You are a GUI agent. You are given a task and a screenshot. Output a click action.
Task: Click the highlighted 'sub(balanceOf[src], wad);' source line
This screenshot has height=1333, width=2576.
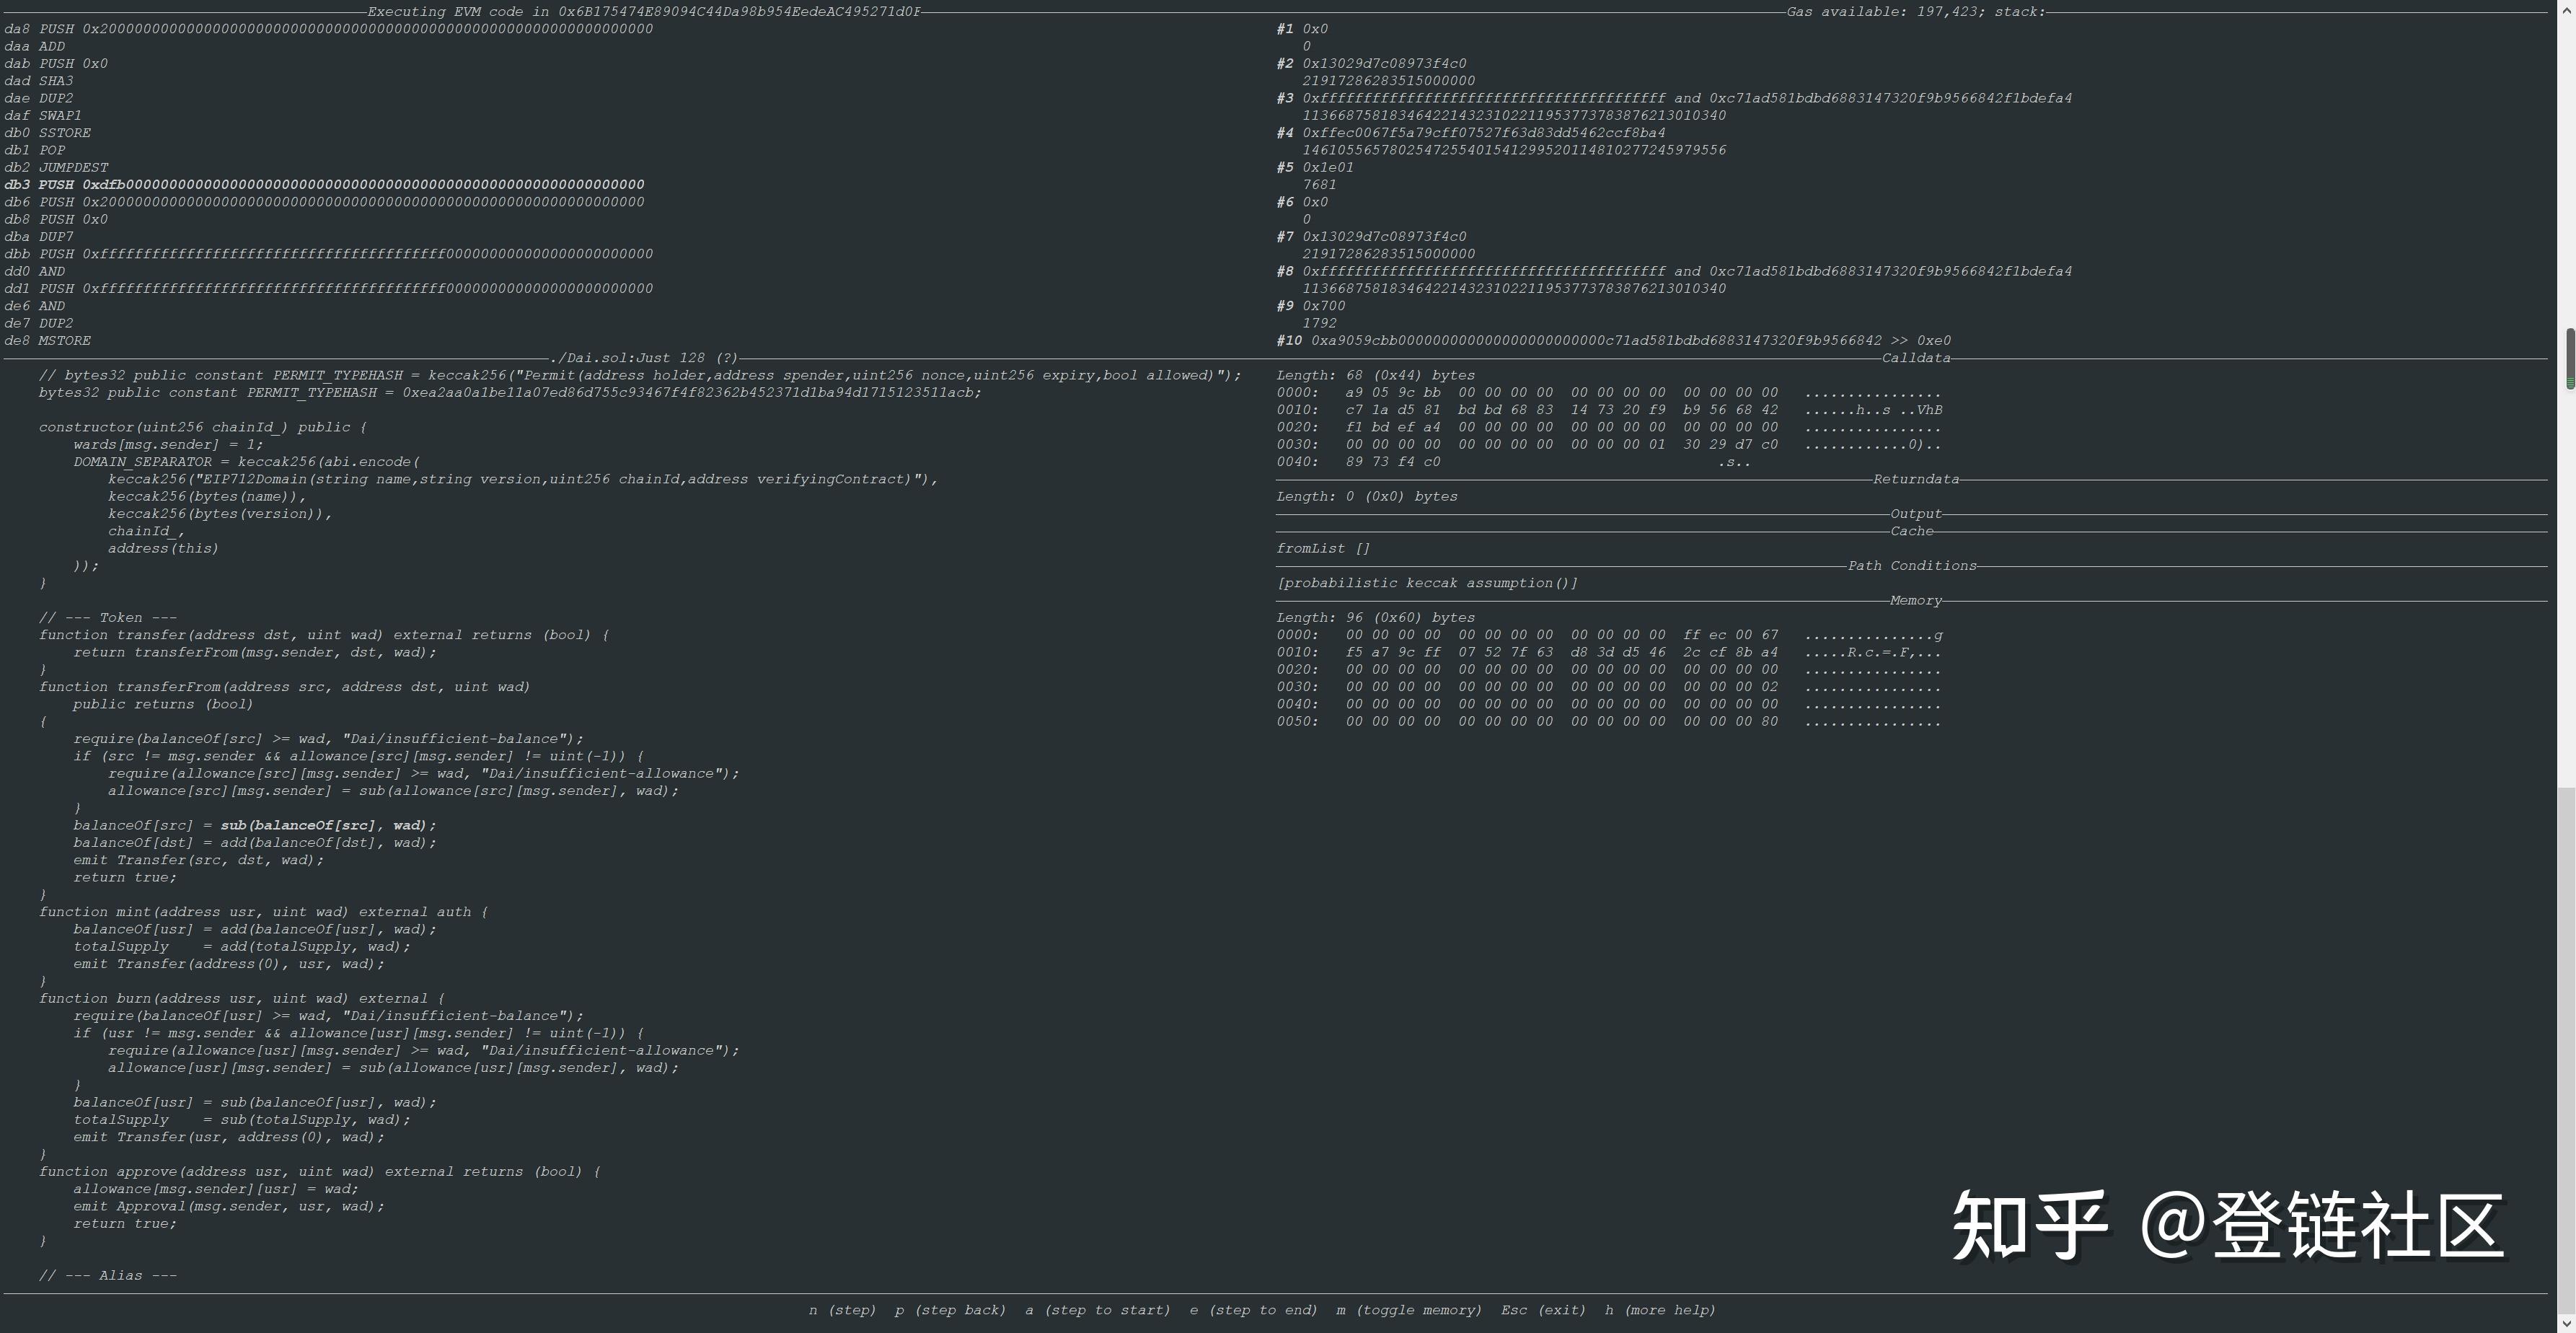(x=329, y=826)
